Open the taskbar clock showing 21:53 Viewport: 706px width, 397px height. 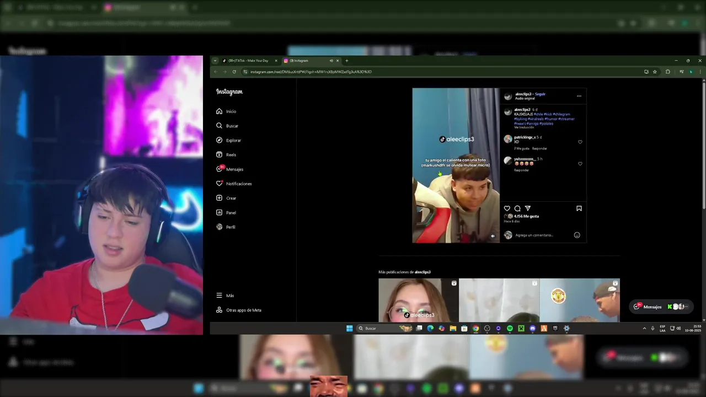pos(693,328)
